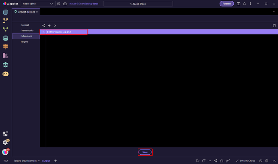Click the Publish button

coord(226,4)
